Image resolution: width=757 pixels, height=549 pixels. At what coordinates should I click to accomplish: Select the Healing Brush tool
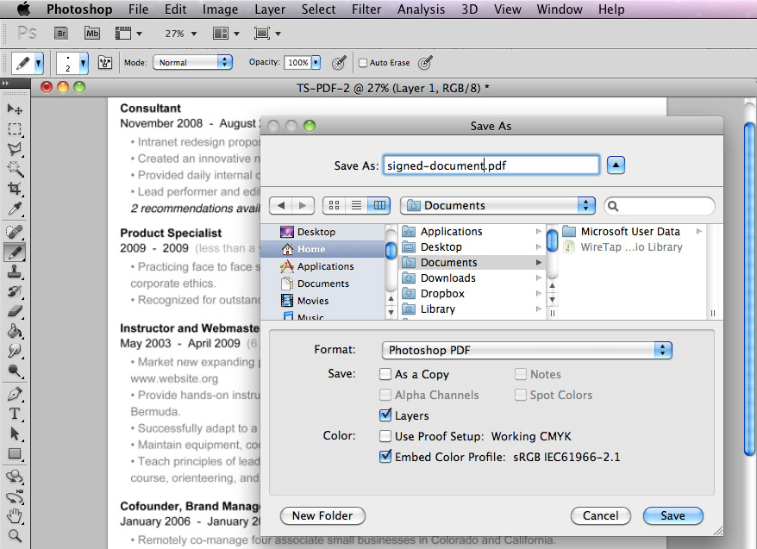click(15, 232)
